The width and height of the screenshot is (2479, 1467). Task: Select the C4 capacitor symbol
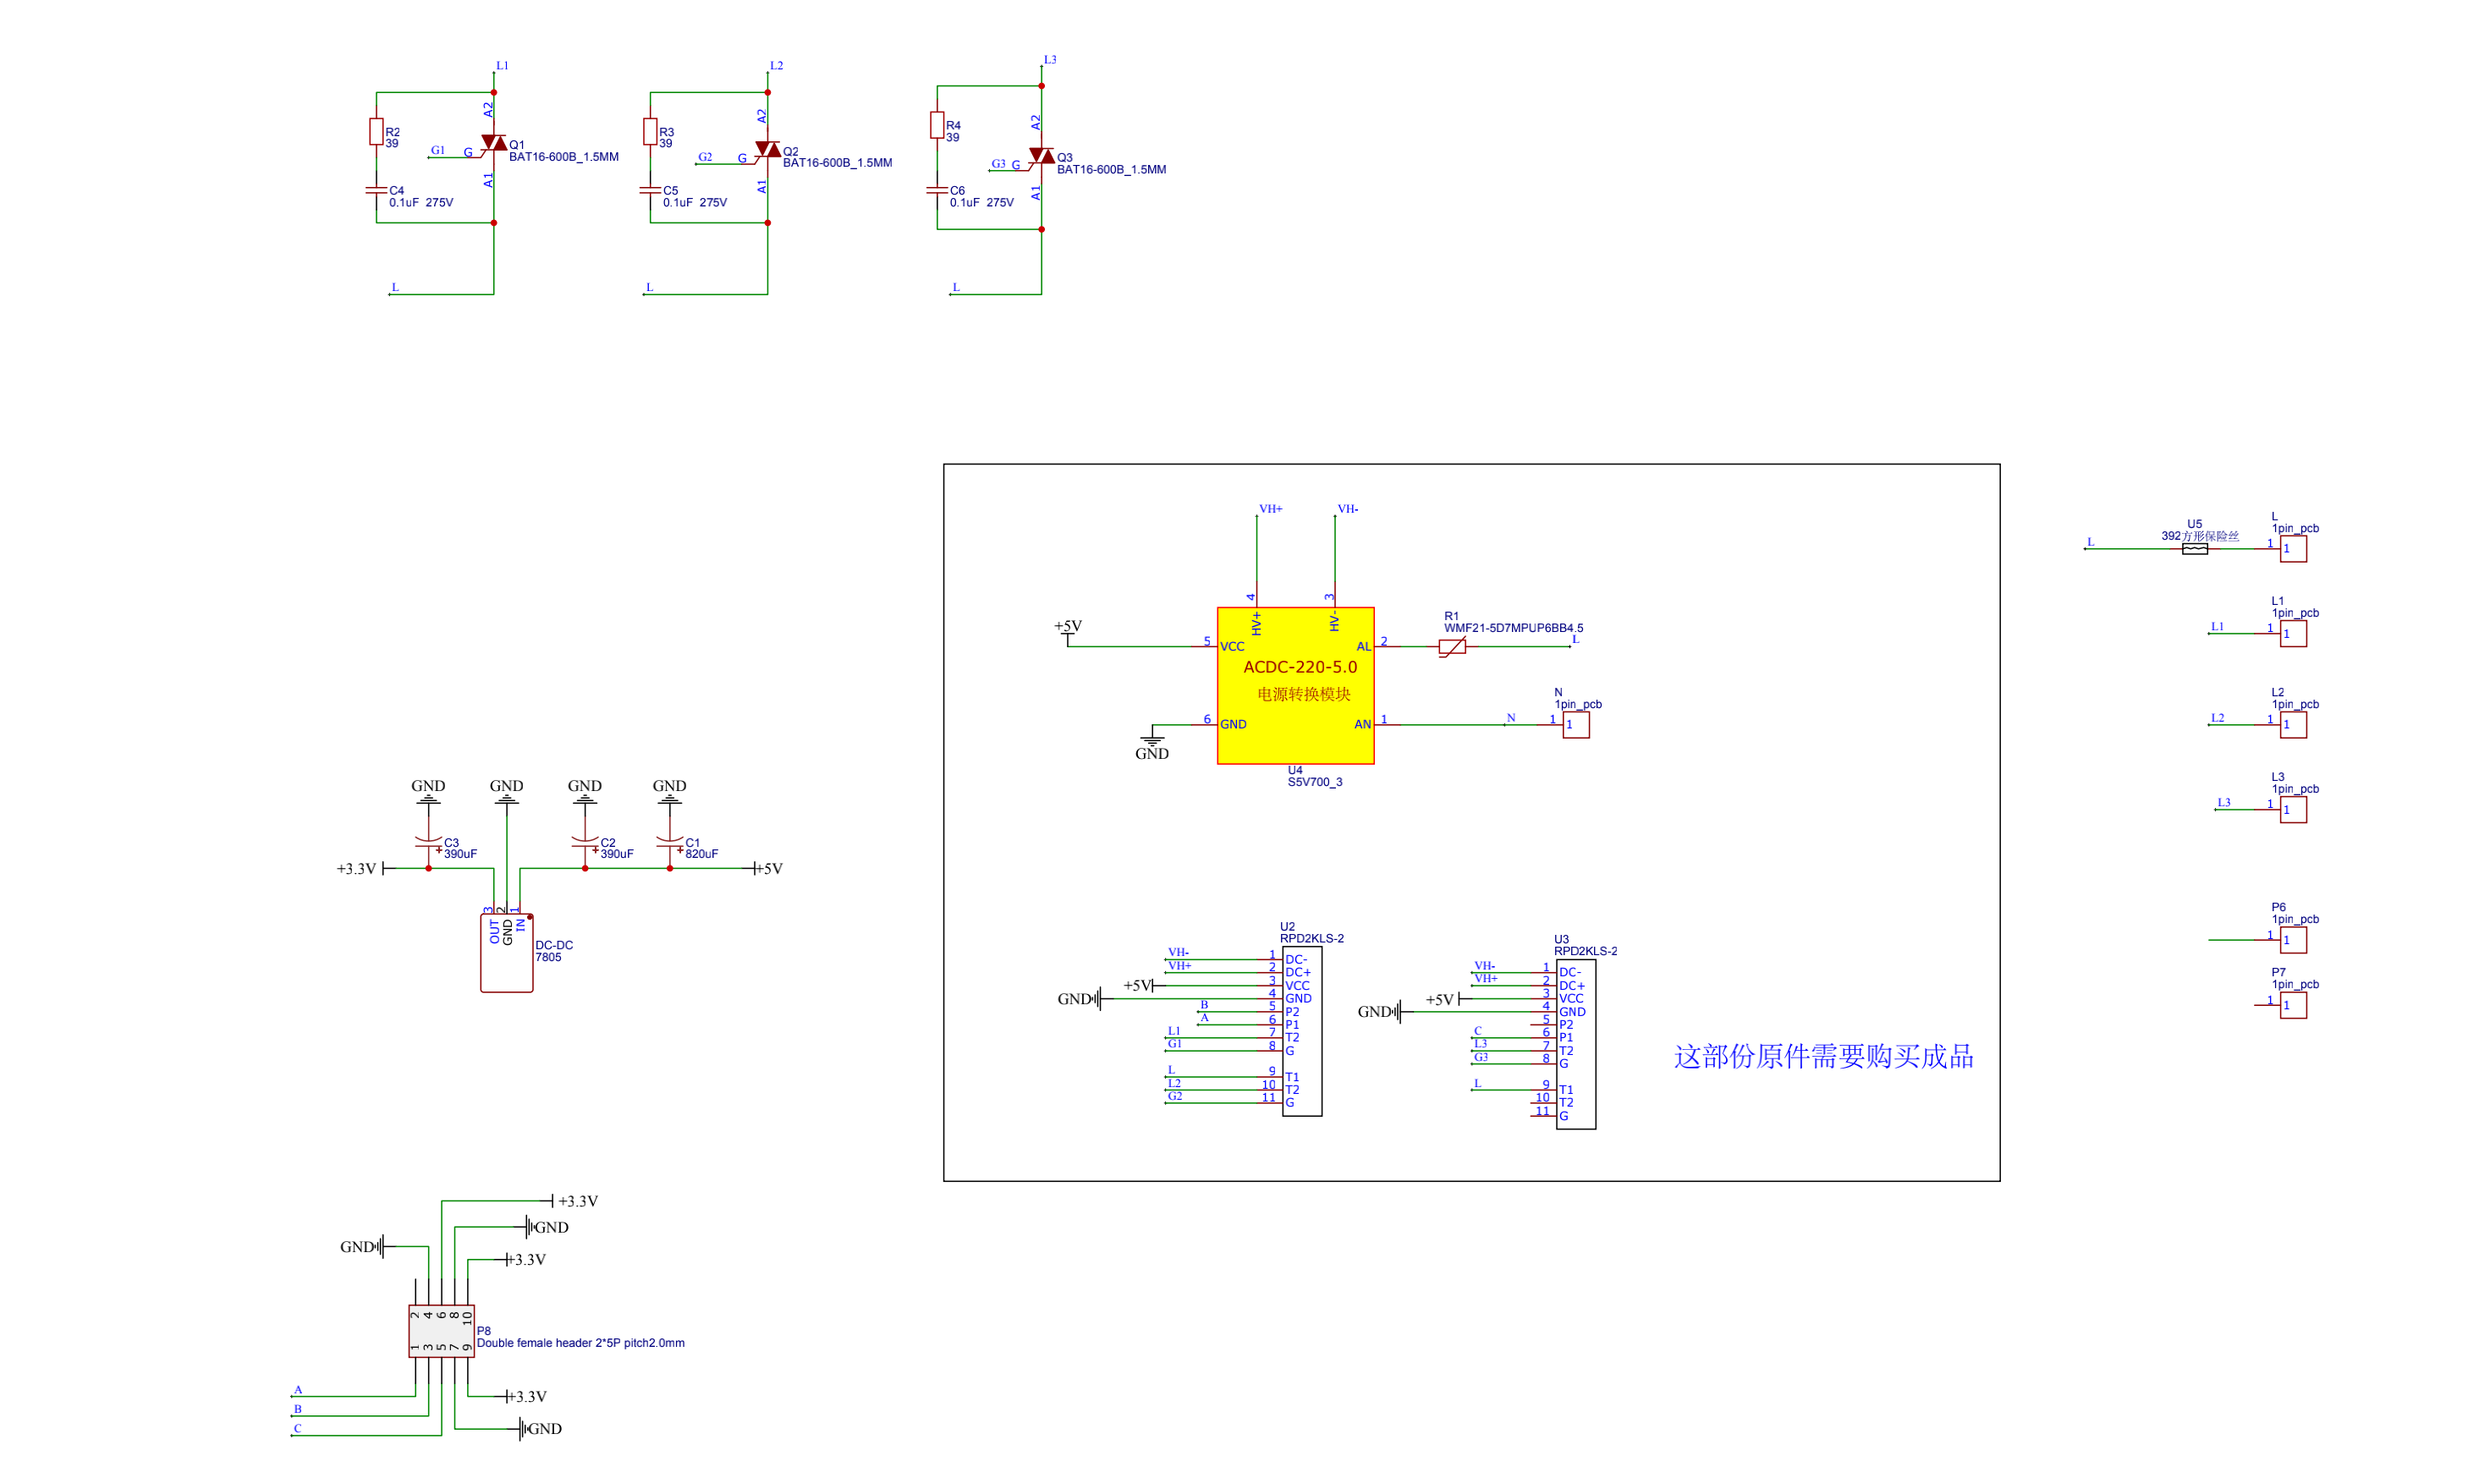click(x=377, y=190)
